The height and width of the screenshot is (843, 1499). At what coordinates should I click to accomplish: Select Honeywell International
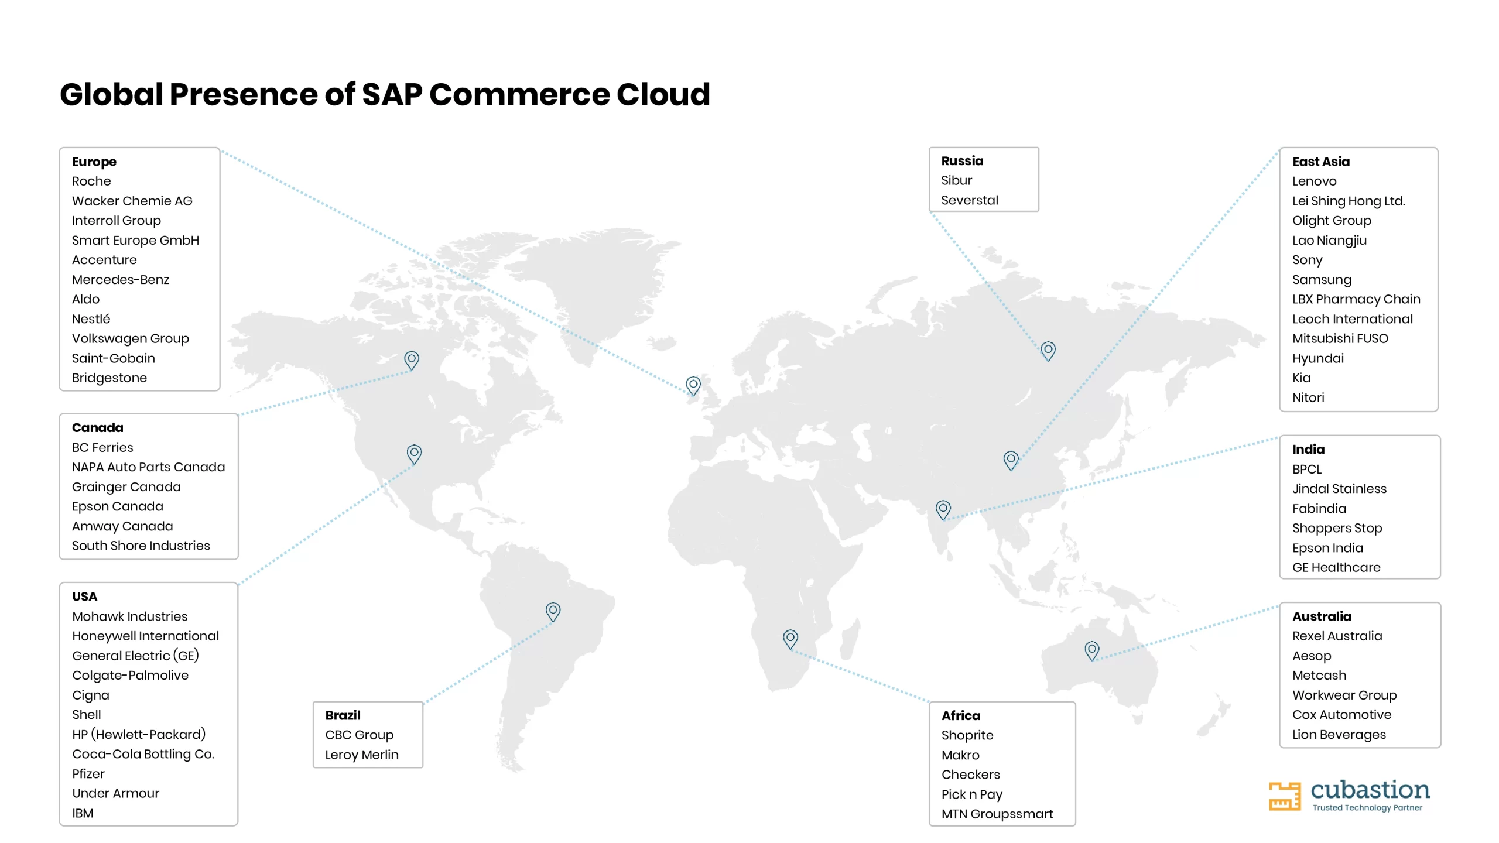146,636
